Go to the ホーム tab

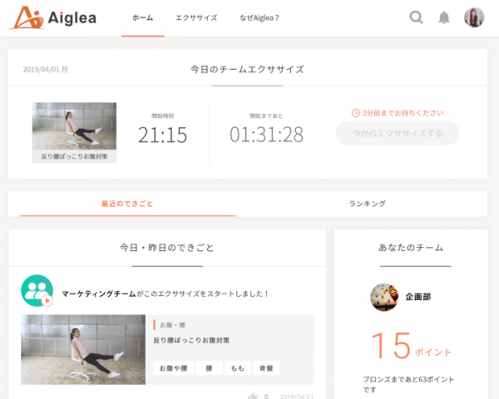point(142,17)
